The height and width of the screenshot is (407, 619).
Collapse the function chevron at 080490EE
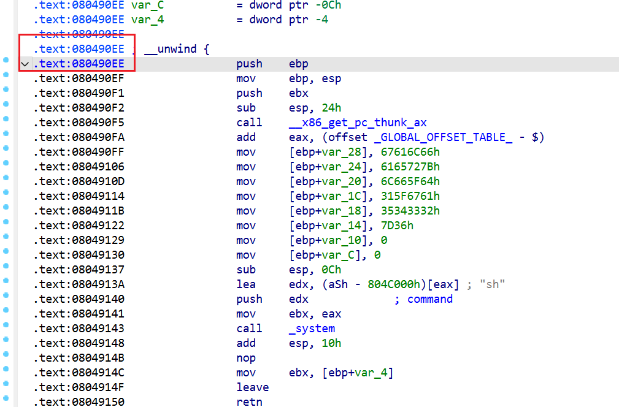coord(25,64)
